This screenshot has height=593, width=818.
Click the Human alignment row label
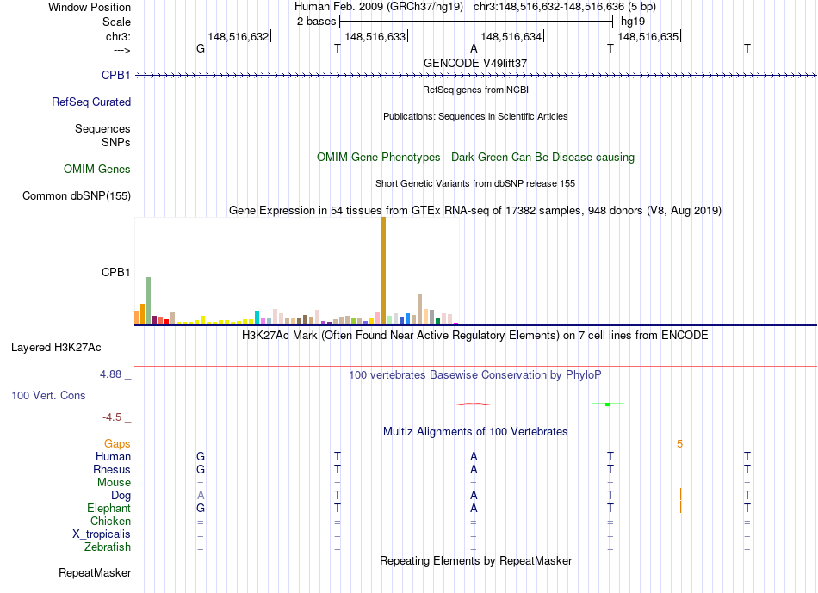point(113,456)
